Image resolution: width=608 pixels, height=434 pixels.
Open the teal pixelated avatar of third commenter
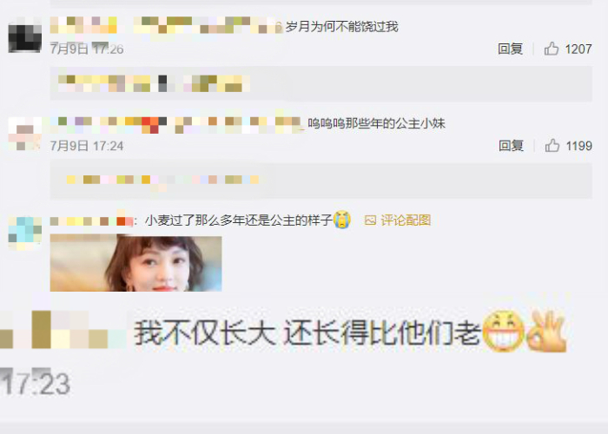click(x=25, y=233)
